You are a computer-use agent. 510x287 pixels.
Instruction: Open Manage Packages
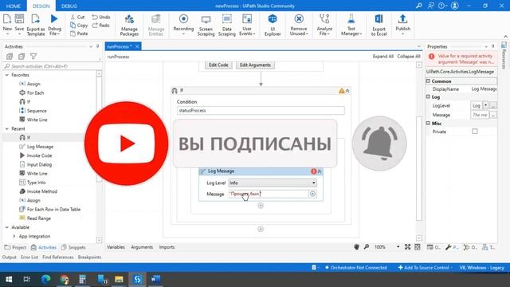pyautogui.click(x=129, y=25)
